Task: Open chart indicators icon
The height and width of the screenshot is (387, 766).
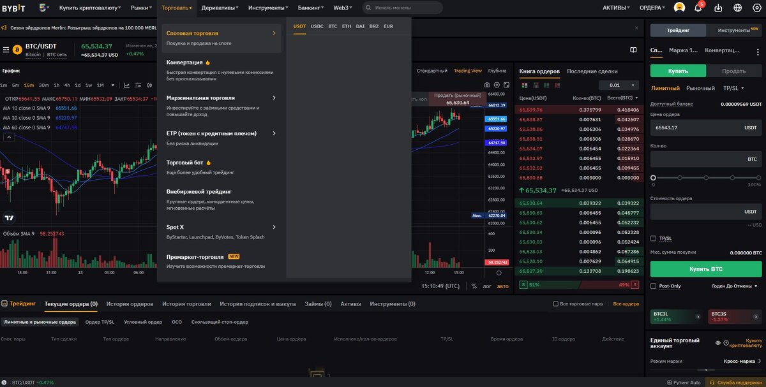Action: 127,85
